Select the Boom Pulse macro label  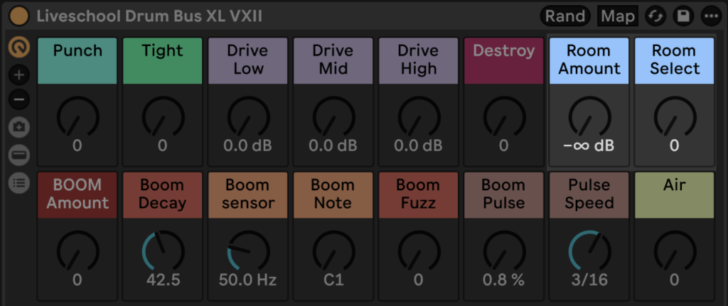(504, 195)
